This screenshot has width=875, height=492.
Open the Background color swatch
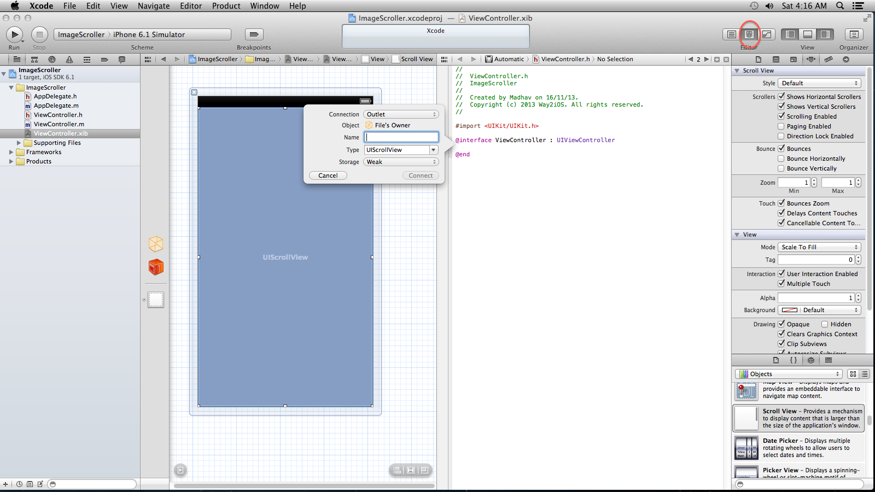tap(789, 310)
